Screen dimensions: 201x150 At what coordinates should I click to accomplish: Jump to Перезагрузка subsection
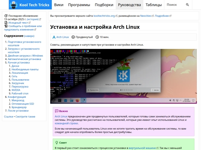[20, 87]
